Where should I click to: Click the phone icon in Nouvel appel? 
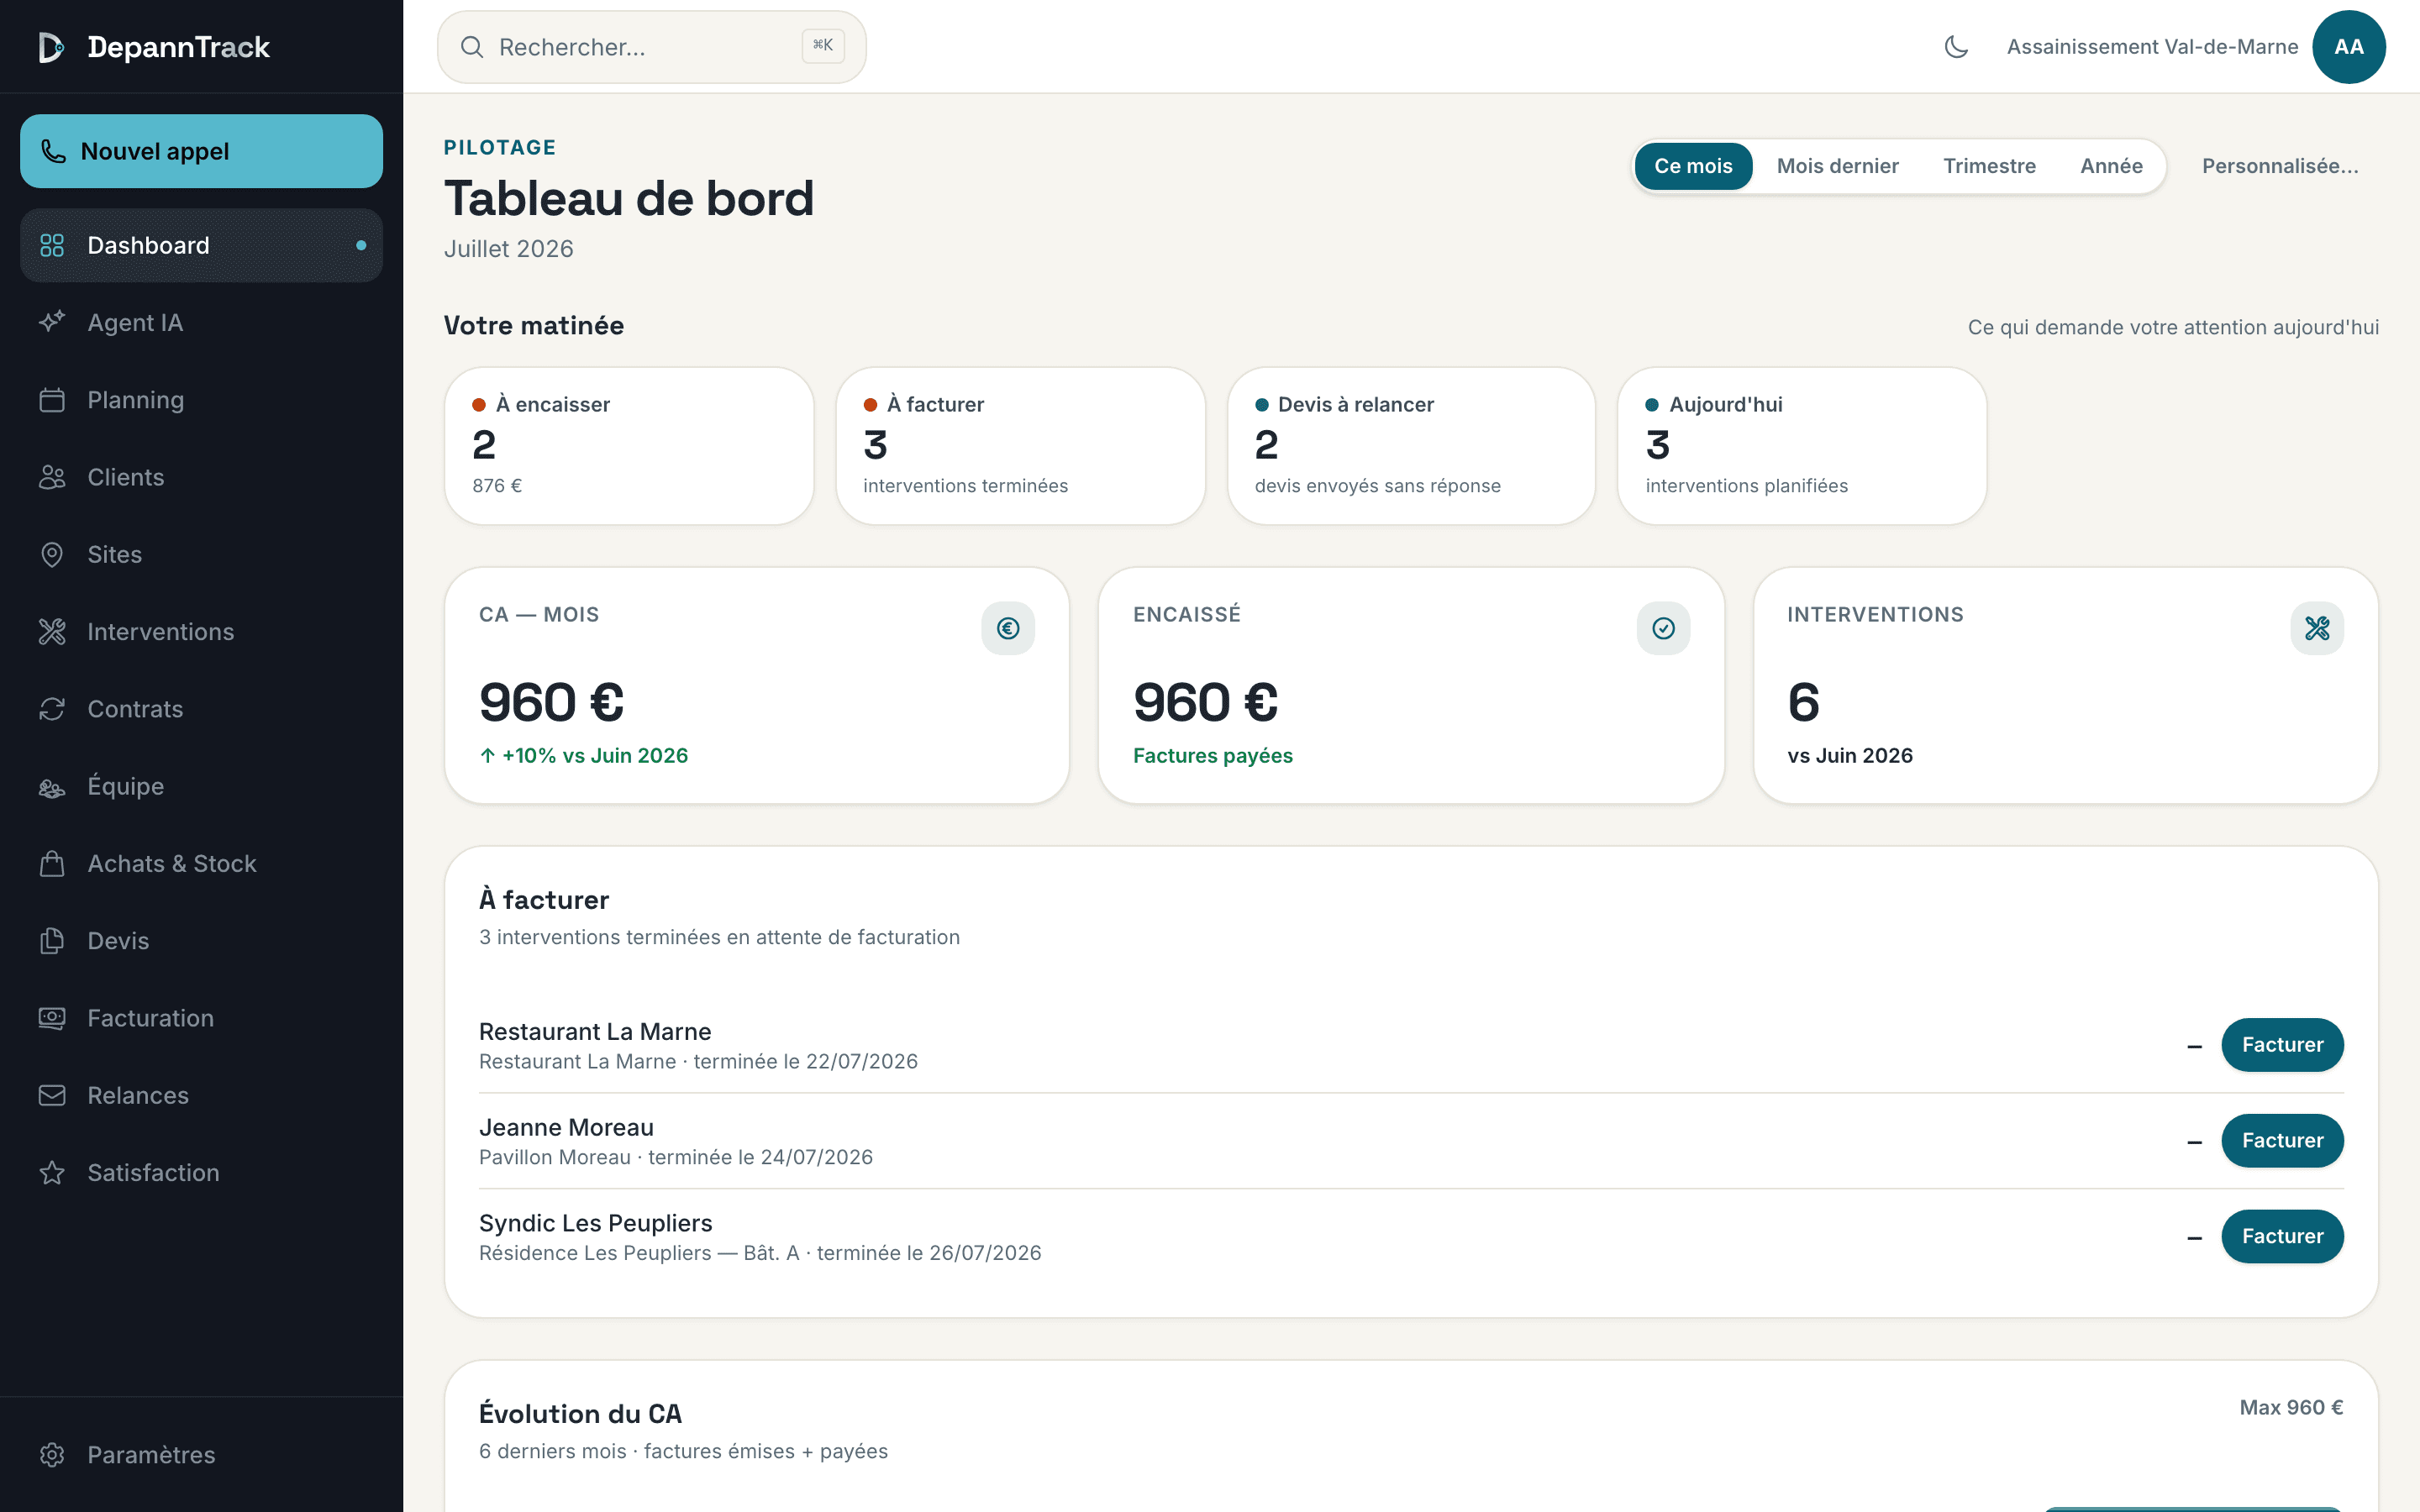(x=53, y=151)
